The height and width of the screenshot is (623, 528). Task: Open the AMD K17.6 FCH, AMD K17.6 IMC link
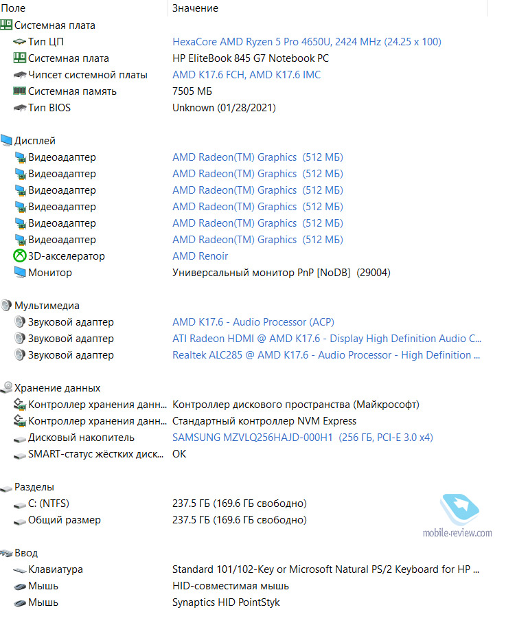coord(246,75)
